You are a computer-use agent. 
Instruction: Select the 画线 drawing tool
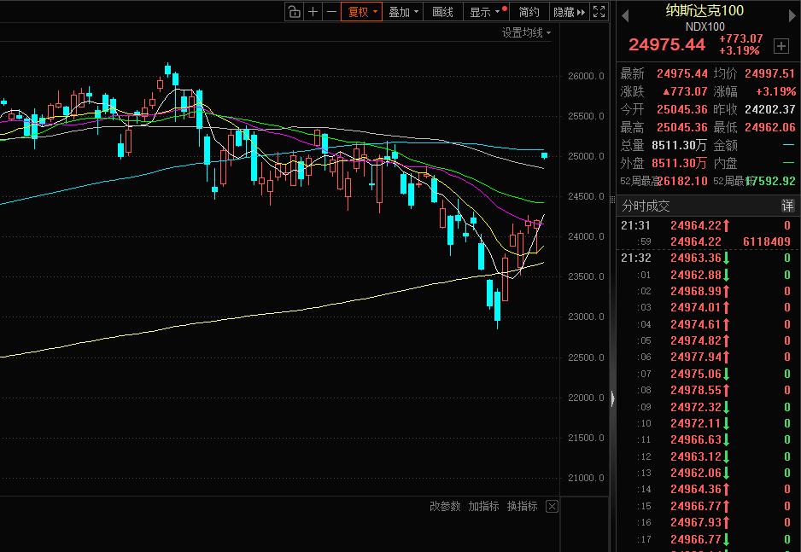(442, 12)
